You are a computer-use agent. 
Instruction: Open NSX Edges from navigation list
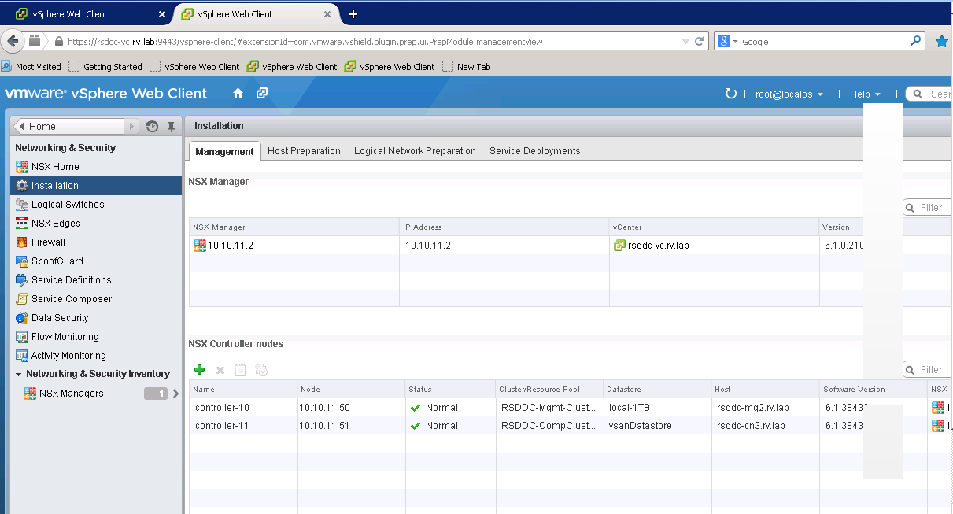click(56, 224)
